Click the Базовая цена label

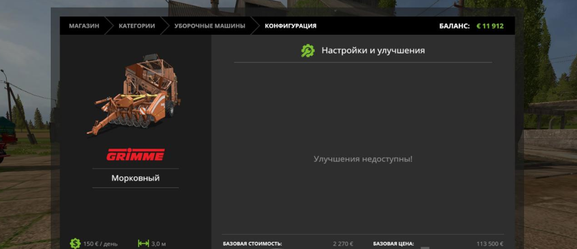pos(393,243)
